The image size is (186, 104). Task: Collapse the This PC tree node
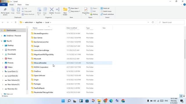[1, 41]
